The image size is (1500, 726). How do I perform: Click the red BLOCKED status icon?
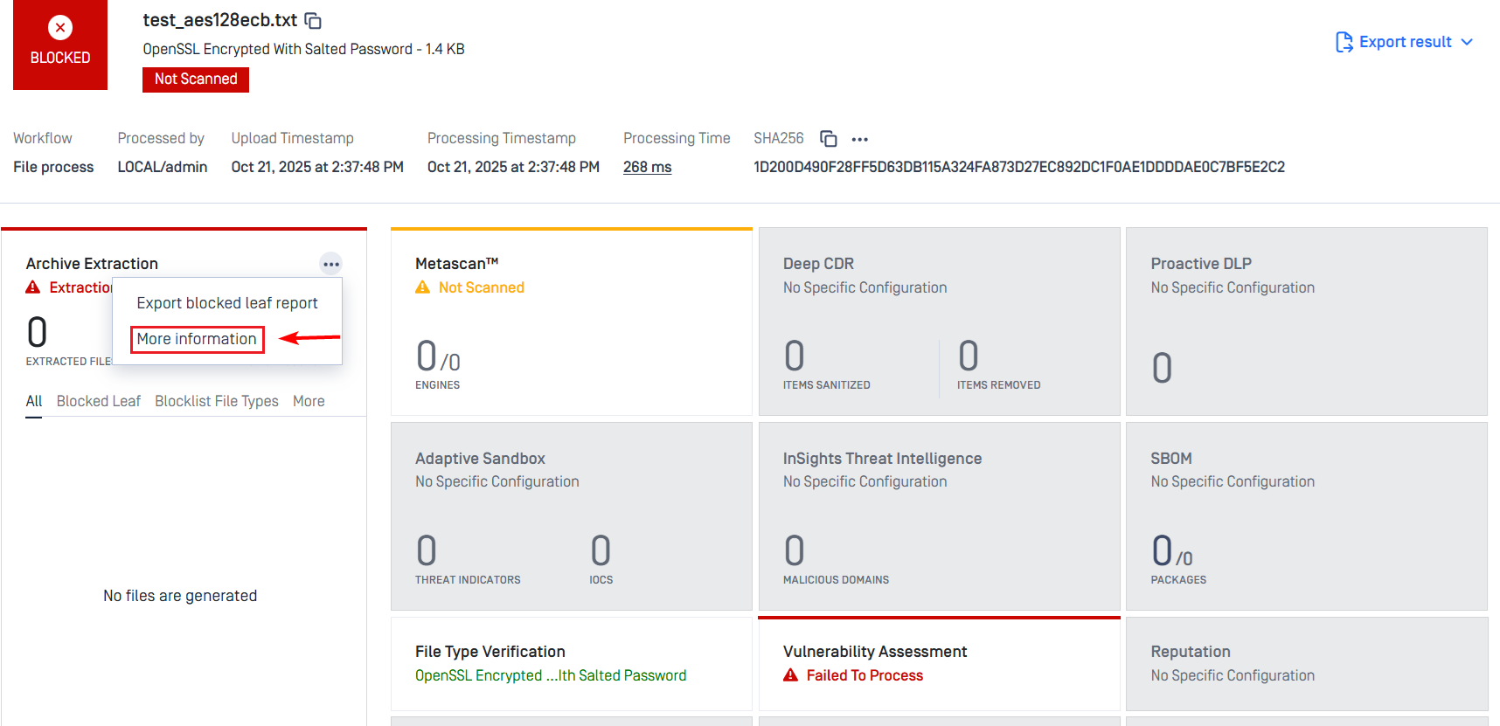pyautogui.click(x=60, y=28)
